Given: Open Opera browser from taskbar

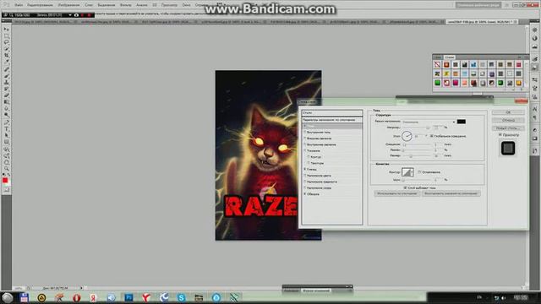Looking at the screenshot, I should (x=76, y=297).
